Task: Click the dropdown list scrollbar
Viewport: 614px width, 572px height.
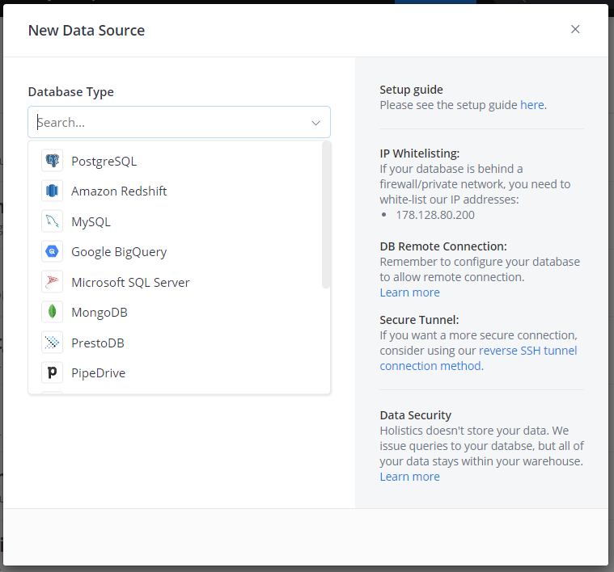Action: click(326, 215)
